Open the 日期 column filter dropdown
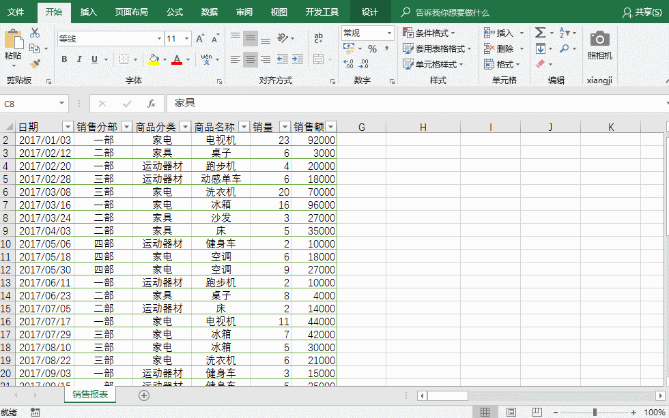 coord(68,127)
